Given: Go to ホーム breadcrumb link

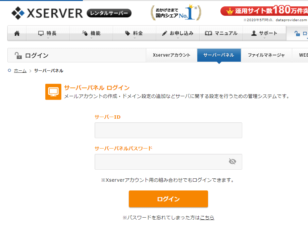Looking at the screenshot, I should [20, 71].
